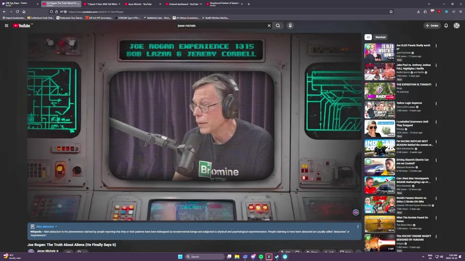Open Spotify from the taskbar
Viewport: 465px width, 261px height.
[261, 257]
